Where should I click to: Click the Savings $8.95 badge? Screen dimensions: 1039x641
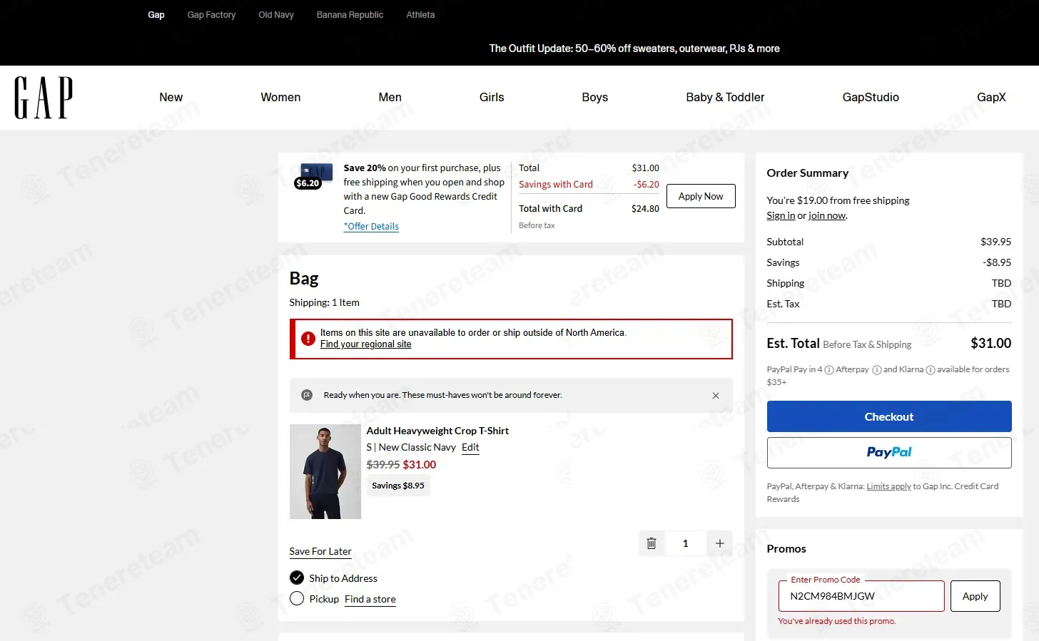point(398,486)
